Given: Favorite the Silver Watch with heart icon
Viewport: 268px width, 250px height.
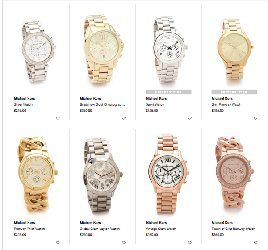Looking at the screenshot, I should click(58, 118).
